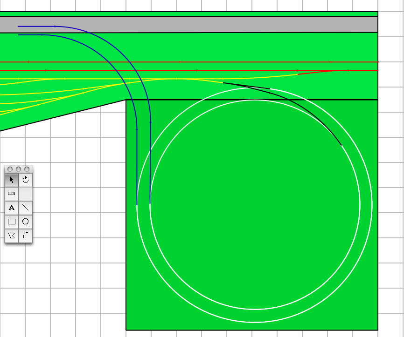Select the arrow pointer tool

(x=12, y=180)
